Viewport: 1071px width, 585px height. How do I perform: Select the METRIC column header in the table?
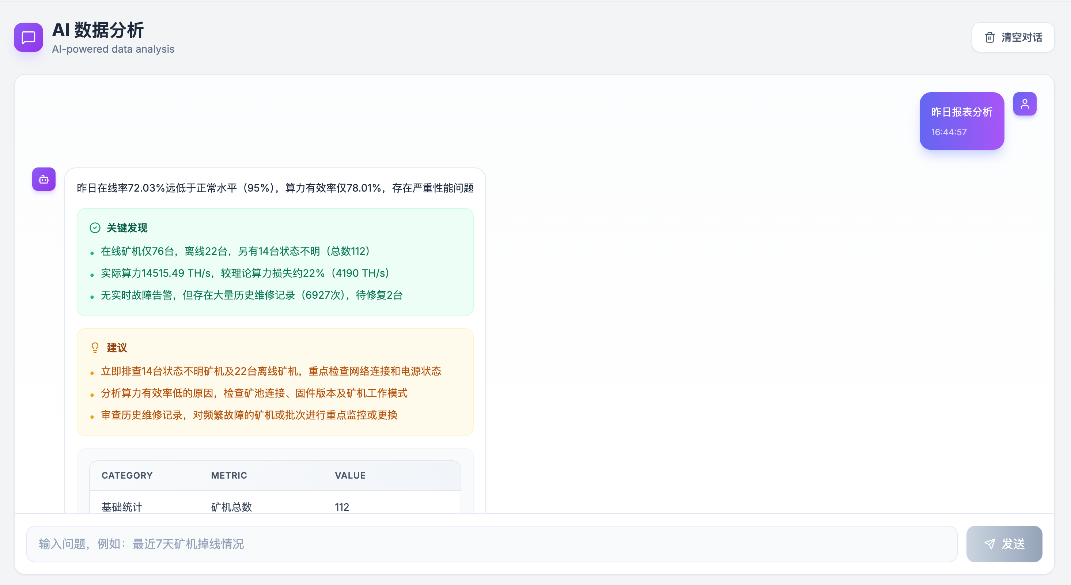229,475
